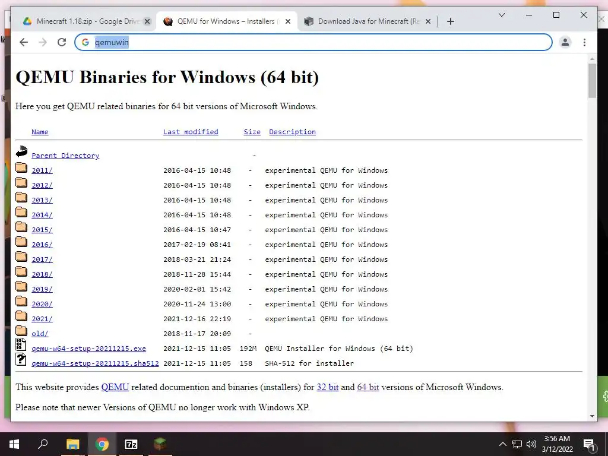This screenshot has width=608, height=456.
Task: Open the Parent Directory link
Action: tap(65, 156)
